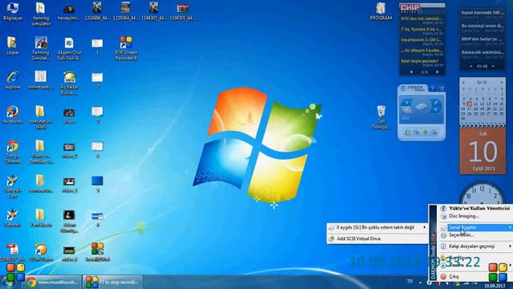This screenshot has height=289, width=513.
Task: Select the desktop file named 1
Action: click(97, 46)
